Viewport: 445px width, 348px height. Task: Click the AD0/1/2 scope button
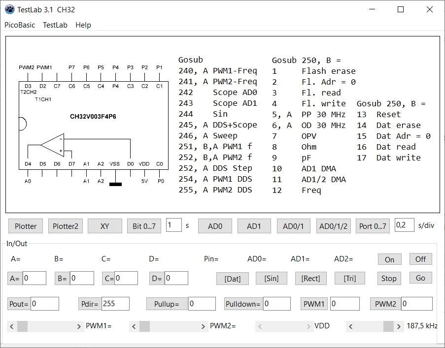point(333,226)
